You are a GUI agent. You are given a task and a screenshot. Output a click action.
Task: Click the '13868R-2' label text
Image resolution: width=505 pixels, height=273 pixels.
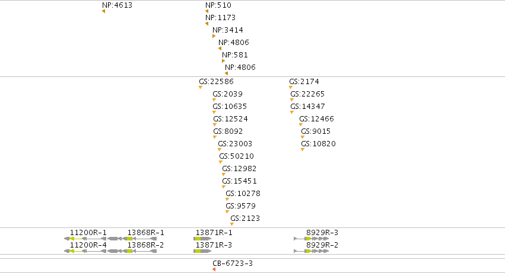146,245
